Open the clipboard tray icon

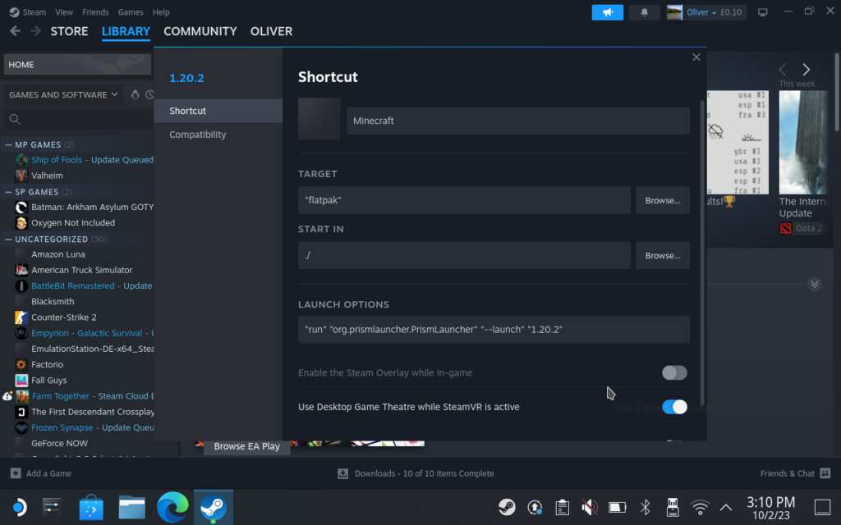tap(562, 507)
